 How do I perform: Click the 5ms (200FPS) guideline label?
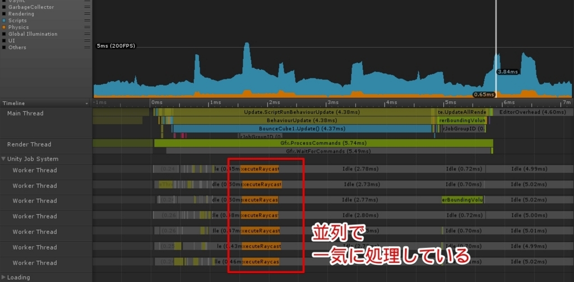pos(115,46)
